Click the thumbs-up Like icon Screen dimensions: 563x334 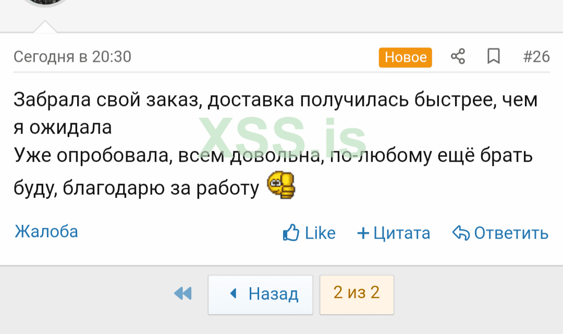[x=290, y=233]
